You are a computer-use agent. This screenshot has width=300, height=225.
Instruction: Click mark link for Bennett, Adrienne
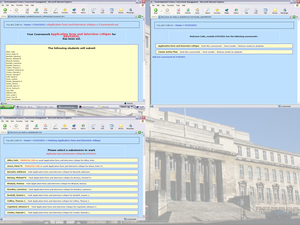[59, 172]
